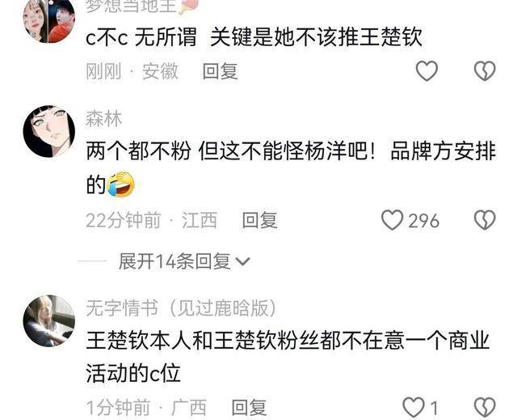Select comment text about 商业活动的c位

(288, 357)
